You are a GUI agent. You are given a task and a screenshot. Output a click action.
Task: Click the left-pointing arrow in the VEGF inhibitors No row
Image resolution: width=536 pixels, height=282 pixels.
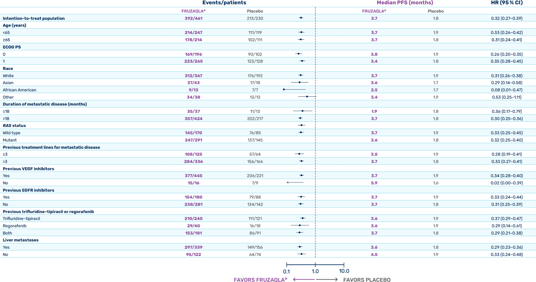[x=295, y=182]
